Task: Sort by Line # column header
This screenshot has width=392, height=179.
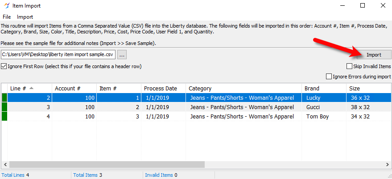Action: pyautogui.click(x=30, y=88)
